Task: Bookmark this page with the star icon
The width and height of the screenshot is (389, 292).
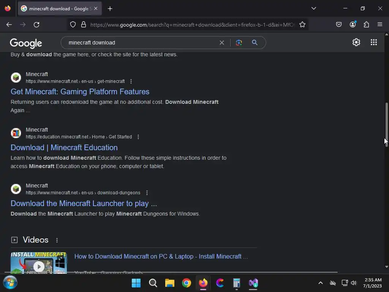Action: [x=302, y=25]
